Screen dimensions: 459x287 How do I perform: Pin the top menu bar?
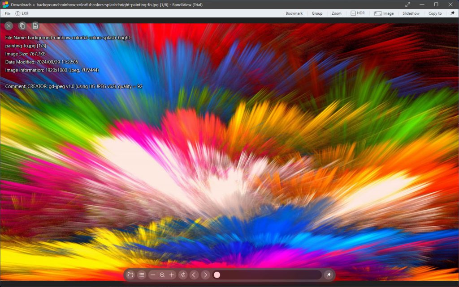click(452, 13)
